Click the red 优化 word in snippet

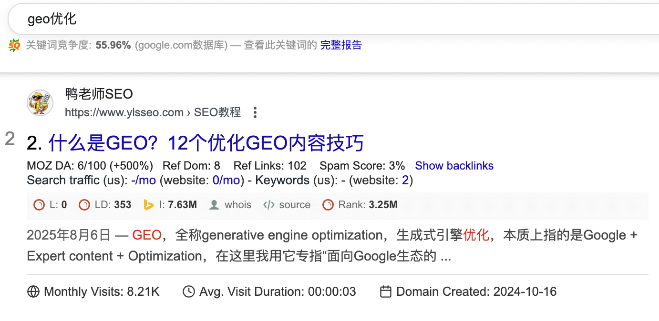pyautogui.click(x=476, y=235)
